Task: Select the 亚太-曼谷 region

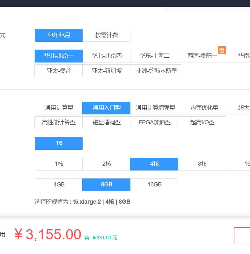Action: tap(59, 71)
